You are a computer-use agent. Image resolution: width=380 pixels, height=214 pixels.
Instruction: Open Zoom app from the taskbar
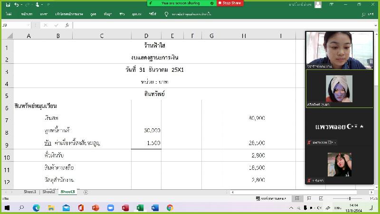pyautogui.click(x=110, y=208)
